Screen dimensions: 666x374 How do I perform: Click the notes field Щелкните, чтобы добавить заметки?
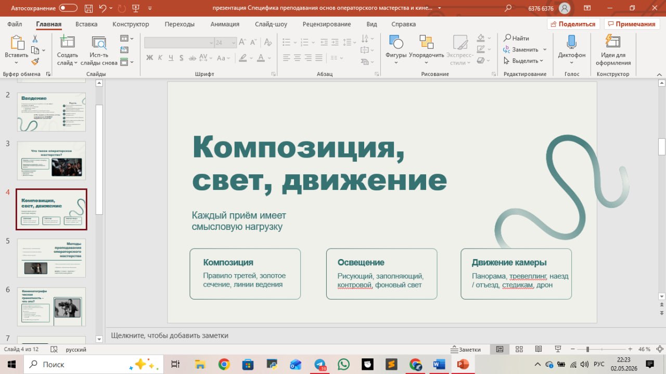tap(382, 336)
